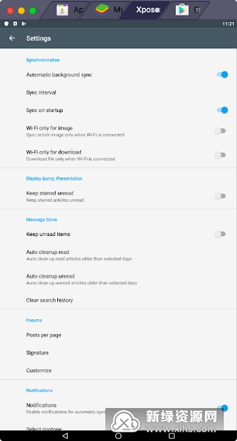Screen dimensions: 237x441
Task: Tap the Android home circle button
Action: [118, 436]
